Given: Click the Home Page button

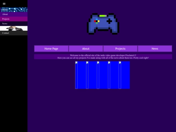Looking at the screenshot, I should [51, 49].
